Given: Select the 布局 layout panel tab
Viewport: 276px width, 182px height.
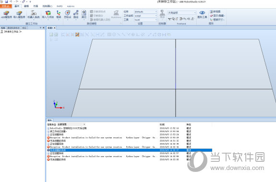Looking at the screenshot, I should (3, 28).
